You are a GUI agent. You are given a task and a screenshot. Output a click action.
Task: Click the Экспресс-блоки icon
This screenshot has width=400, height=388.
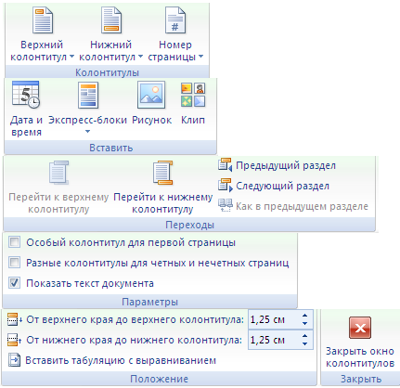[88, 95]
